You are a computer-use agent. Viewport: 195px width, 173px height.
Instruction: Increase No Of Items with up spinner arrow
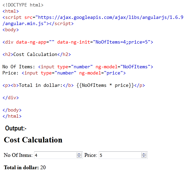[x=79, y=154]
